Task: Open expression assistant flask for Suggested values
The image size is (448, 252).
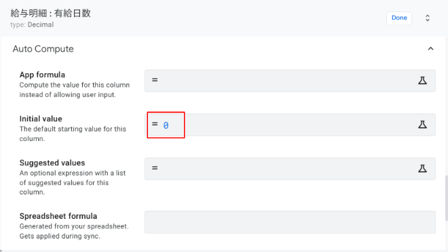Action: point(423,169)
